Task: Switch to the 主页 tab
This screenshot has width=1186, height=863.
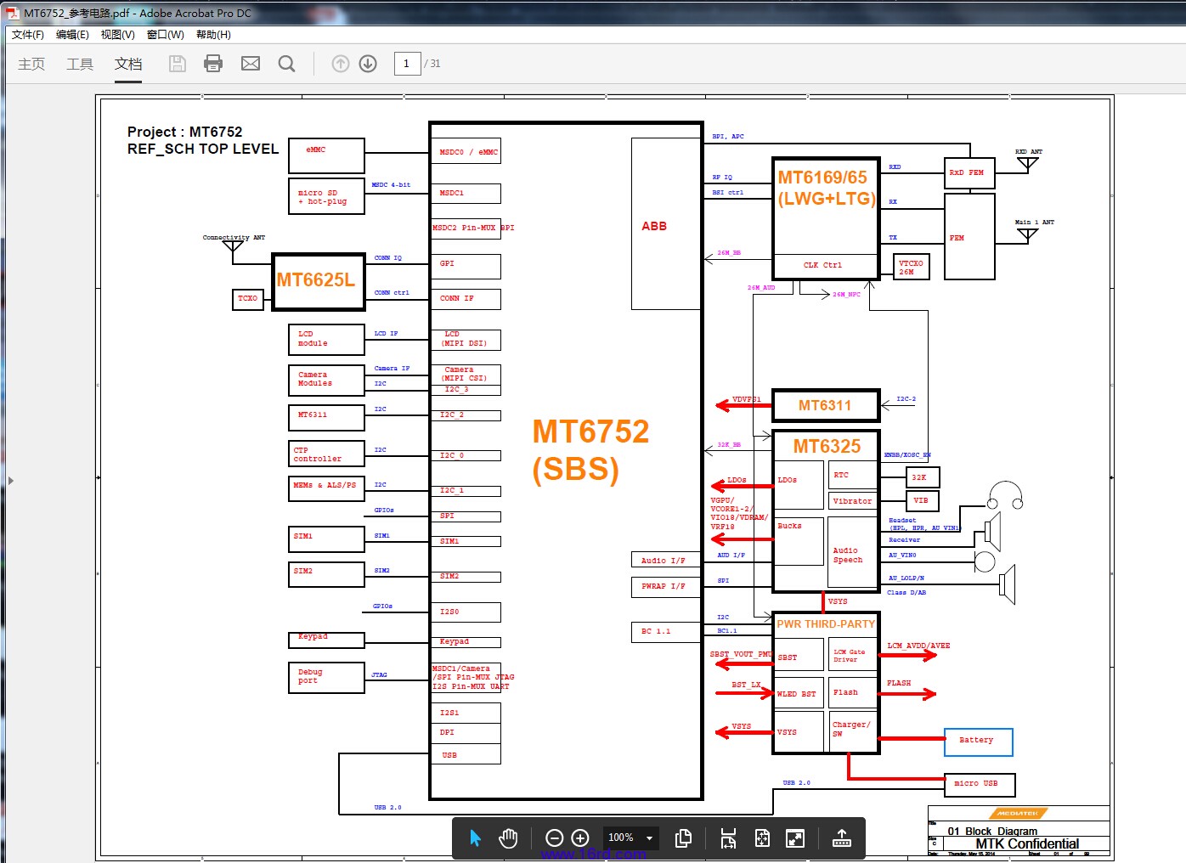Action: pyautogui.click(x=31, y=64)
